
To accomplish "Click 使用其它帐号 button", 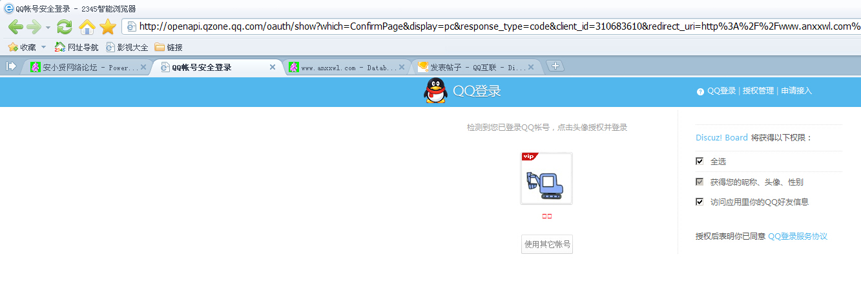I will (547, 244).
